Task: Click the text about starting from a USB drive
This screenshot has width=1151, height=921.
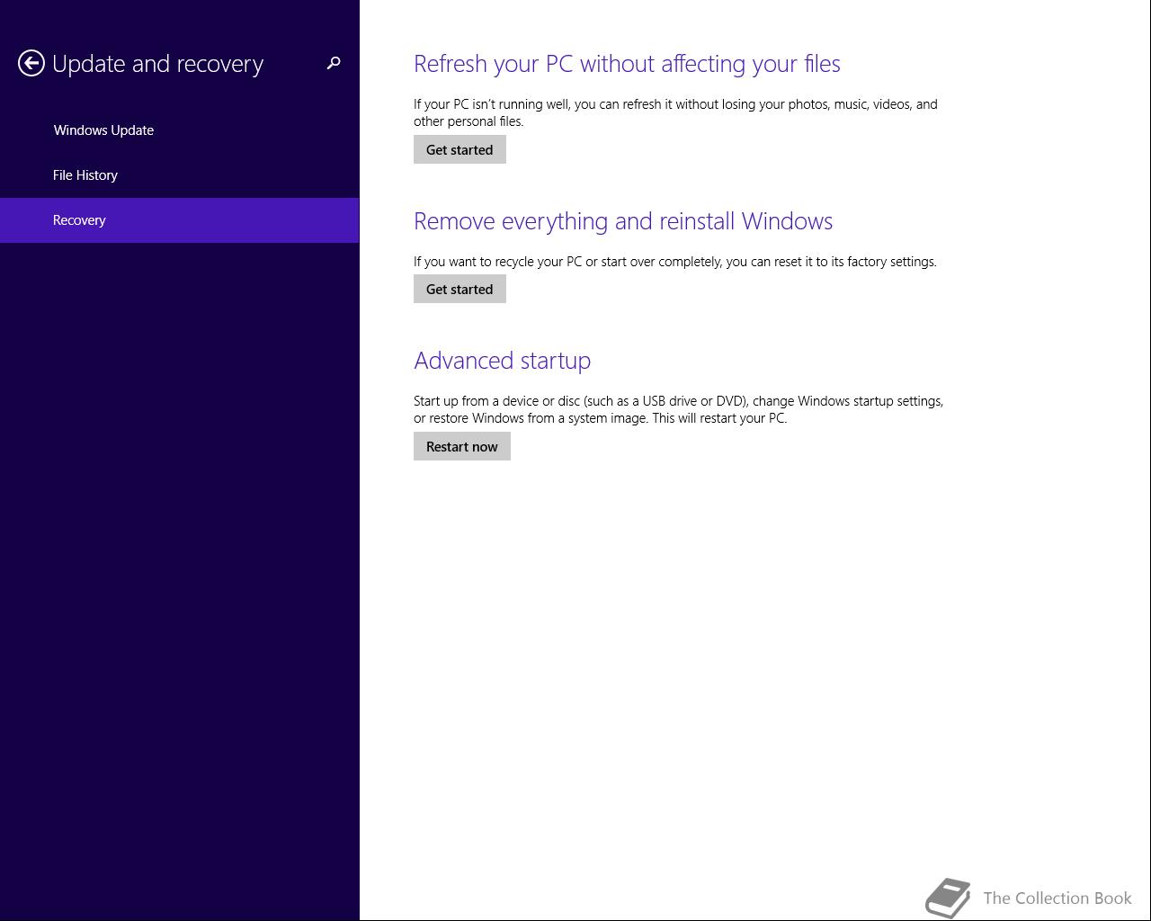Action: click(678, 409)
